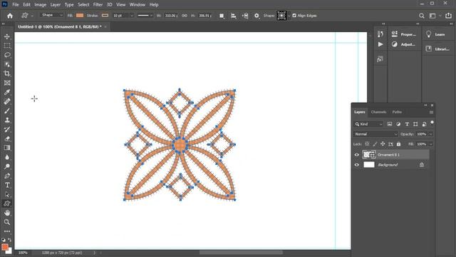
Task: Select the Eyedropper tool
Action: point(7,92)
